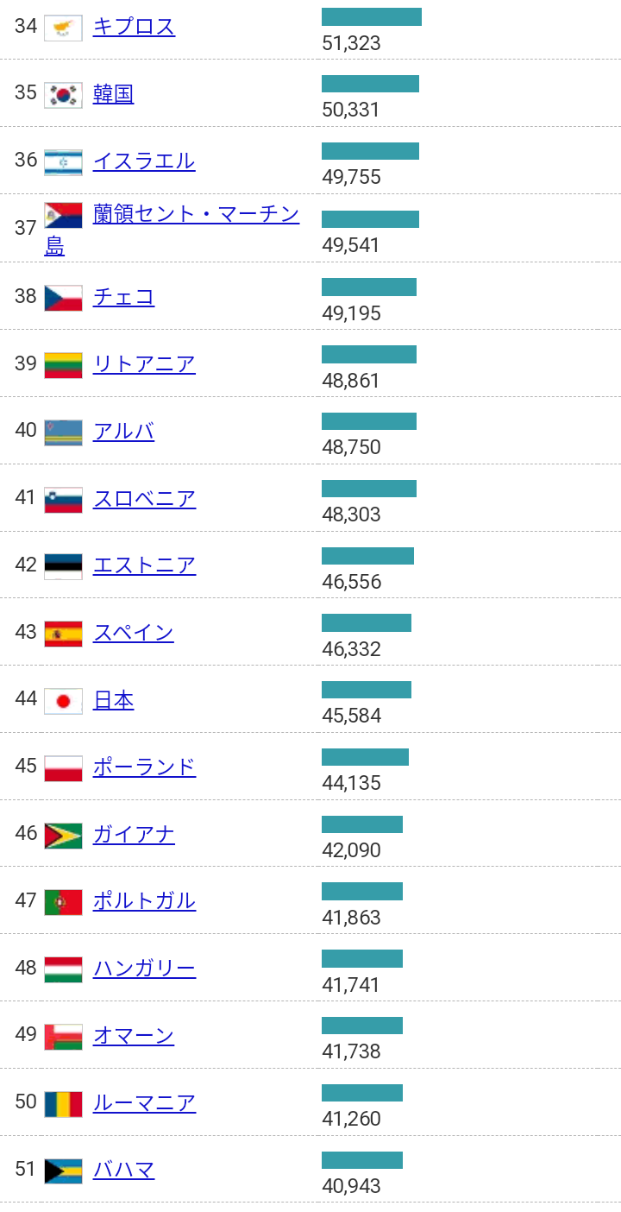Click the Sint Maarten flag icon
This screenshot has width=621, height=1212.
pyautogui.click(x=63, y=215)
